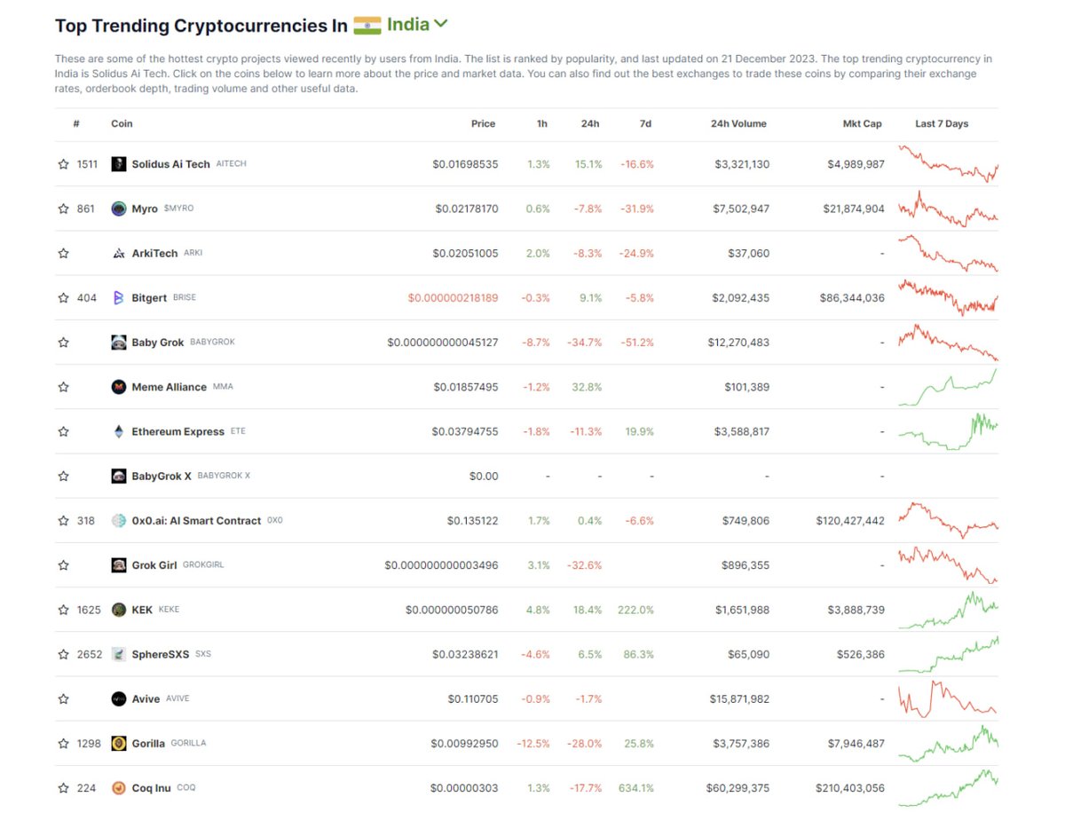
Task: Star the Gorilla row
Action: pyautogui.click(x=63, y=744)
